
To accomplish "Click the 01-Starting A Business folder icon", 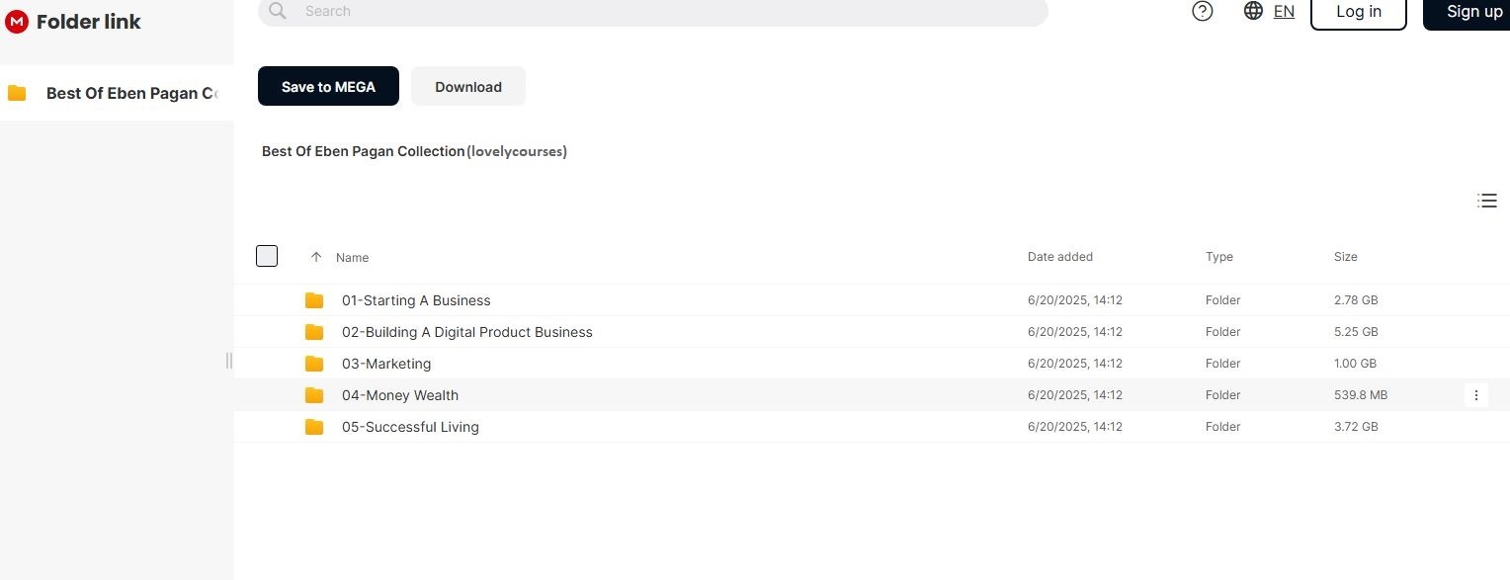I will [x=314, y=300].
